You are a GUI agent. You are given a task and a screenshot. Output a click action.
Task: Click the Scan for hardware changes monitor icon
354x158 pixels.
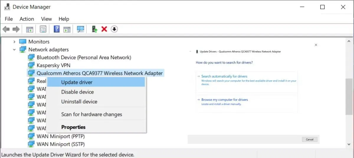tap(80, 29)
